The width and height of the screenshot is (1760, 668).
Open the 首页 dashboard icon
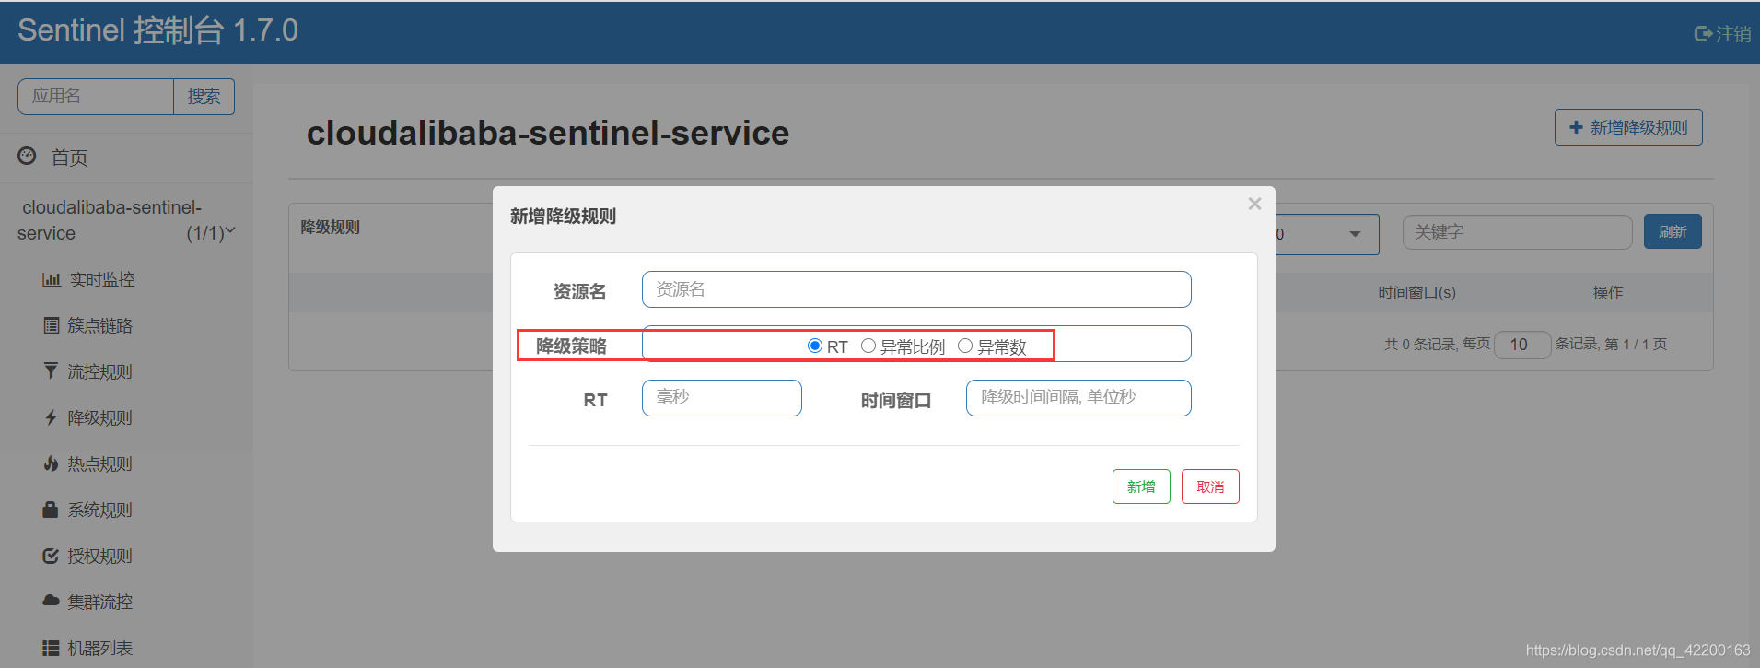(x=28, y=157)
